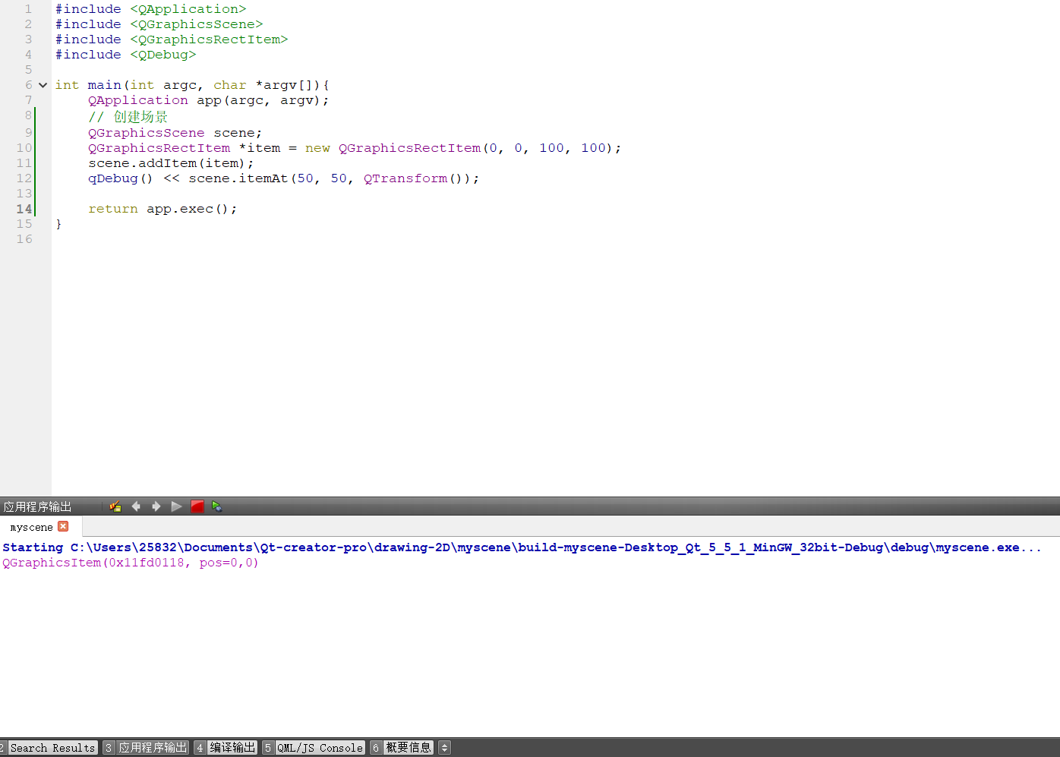This screenshot has height=757, width=1060.
Task: Click on 'scene.addItem(item);' line
Action: click(x=171, y=163)
